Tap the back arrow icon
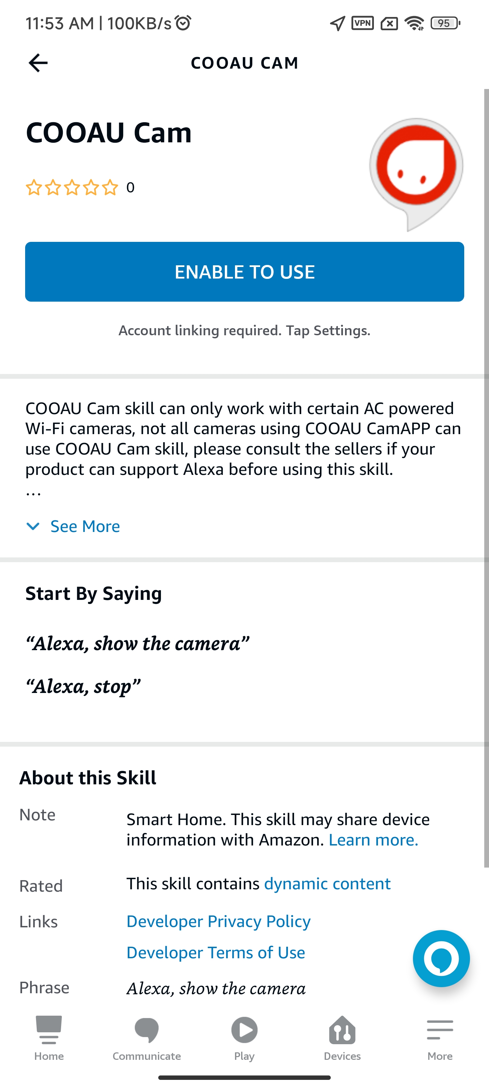Image resolution: width=489 pixels, height=1087 pixels. coord(38,63)
